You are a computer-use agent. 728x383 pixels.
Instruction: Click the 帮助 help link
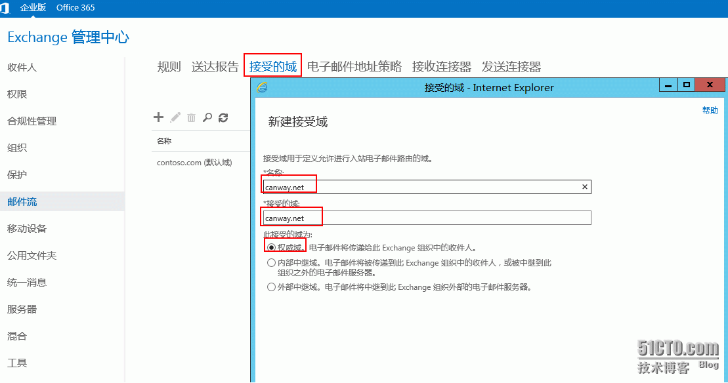pyautogui.click(x=710, y=110)
